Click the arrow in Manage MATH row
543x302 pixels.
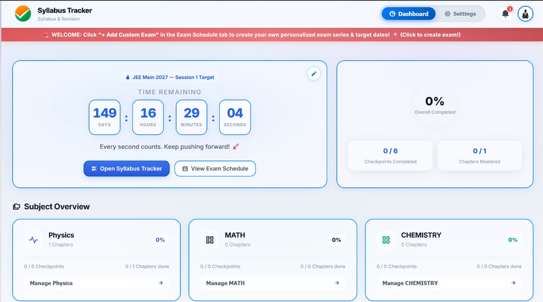(x=337, y=283)
